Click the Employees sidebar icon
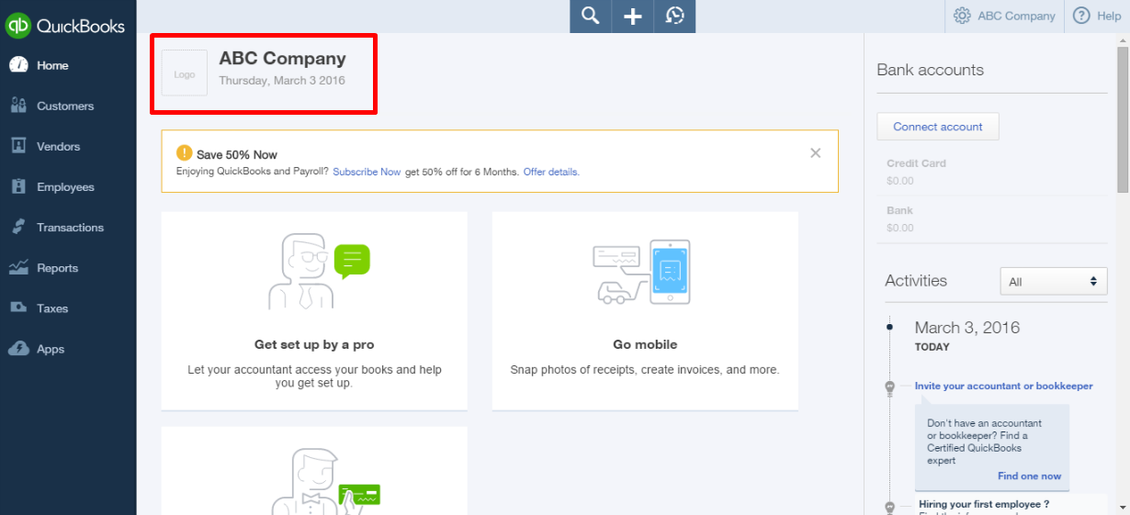Viewport: 1130px width, 515px height. click(18, 186)
